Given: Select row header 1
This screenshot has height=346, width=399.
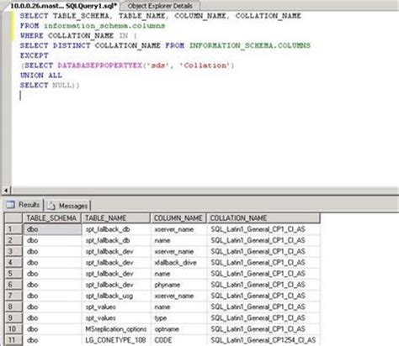Looking at the screenshot, I should [x=13, y=229].
